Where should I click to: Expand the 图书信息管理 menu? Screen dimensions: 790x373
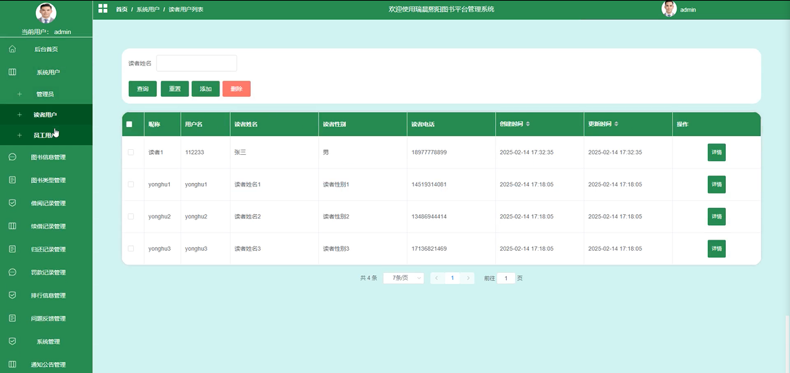point(46,157)
